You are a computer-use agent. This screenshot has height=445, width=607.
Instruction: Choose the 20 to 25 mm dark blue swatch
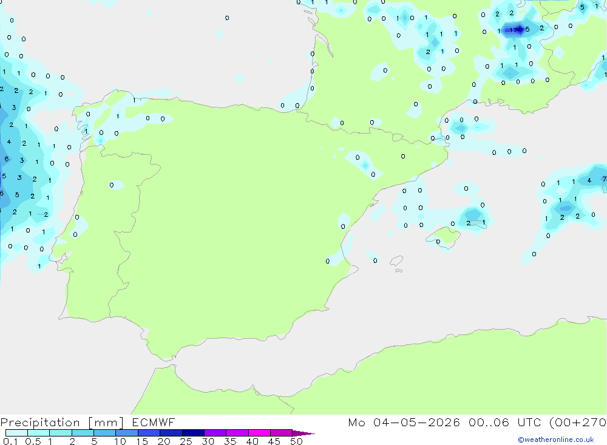coord(171,433)
